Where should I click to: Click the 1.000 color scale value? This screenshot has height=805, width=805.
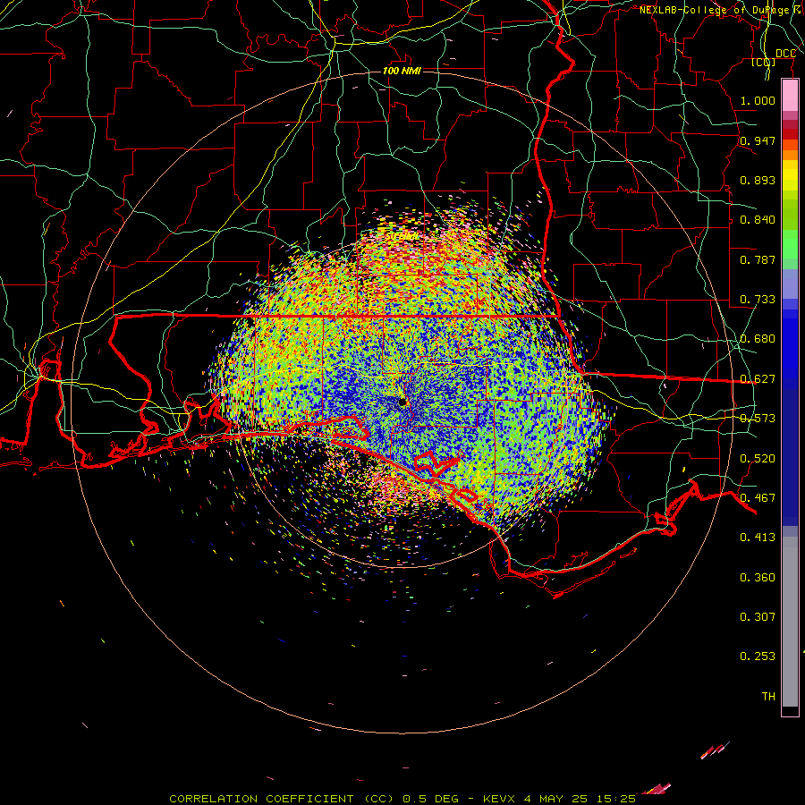[x=758, y=100]
